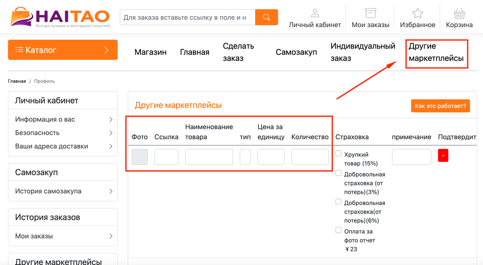Click the Количество input field
The height and width of the screenshot is (265, 483).
point(310,157)
